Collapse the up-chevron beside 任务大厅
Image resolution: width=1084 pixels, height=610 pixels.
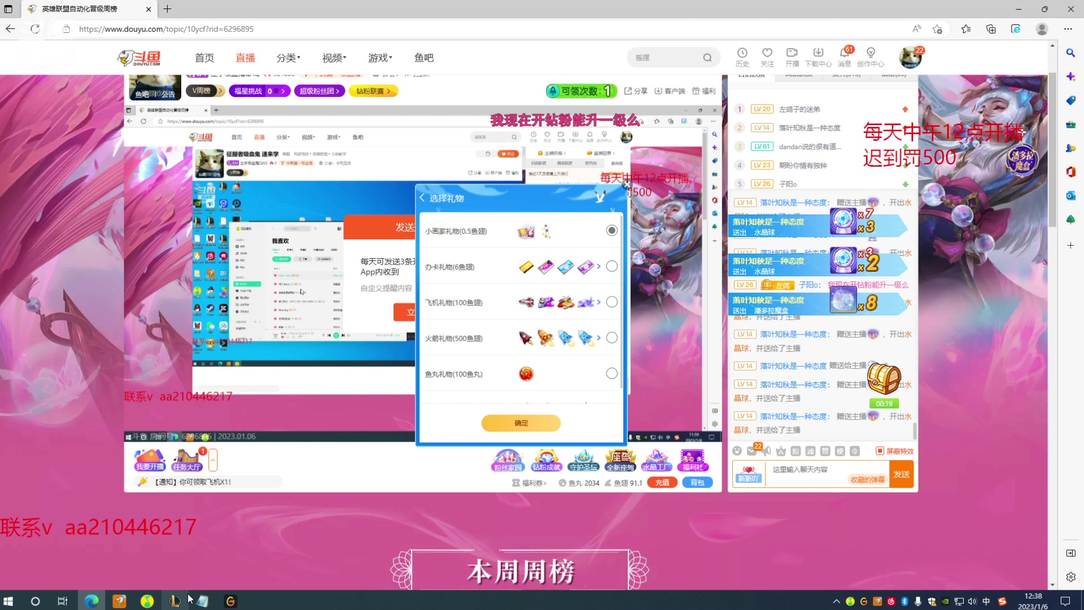pyautogui.click(x=213, y=460)
